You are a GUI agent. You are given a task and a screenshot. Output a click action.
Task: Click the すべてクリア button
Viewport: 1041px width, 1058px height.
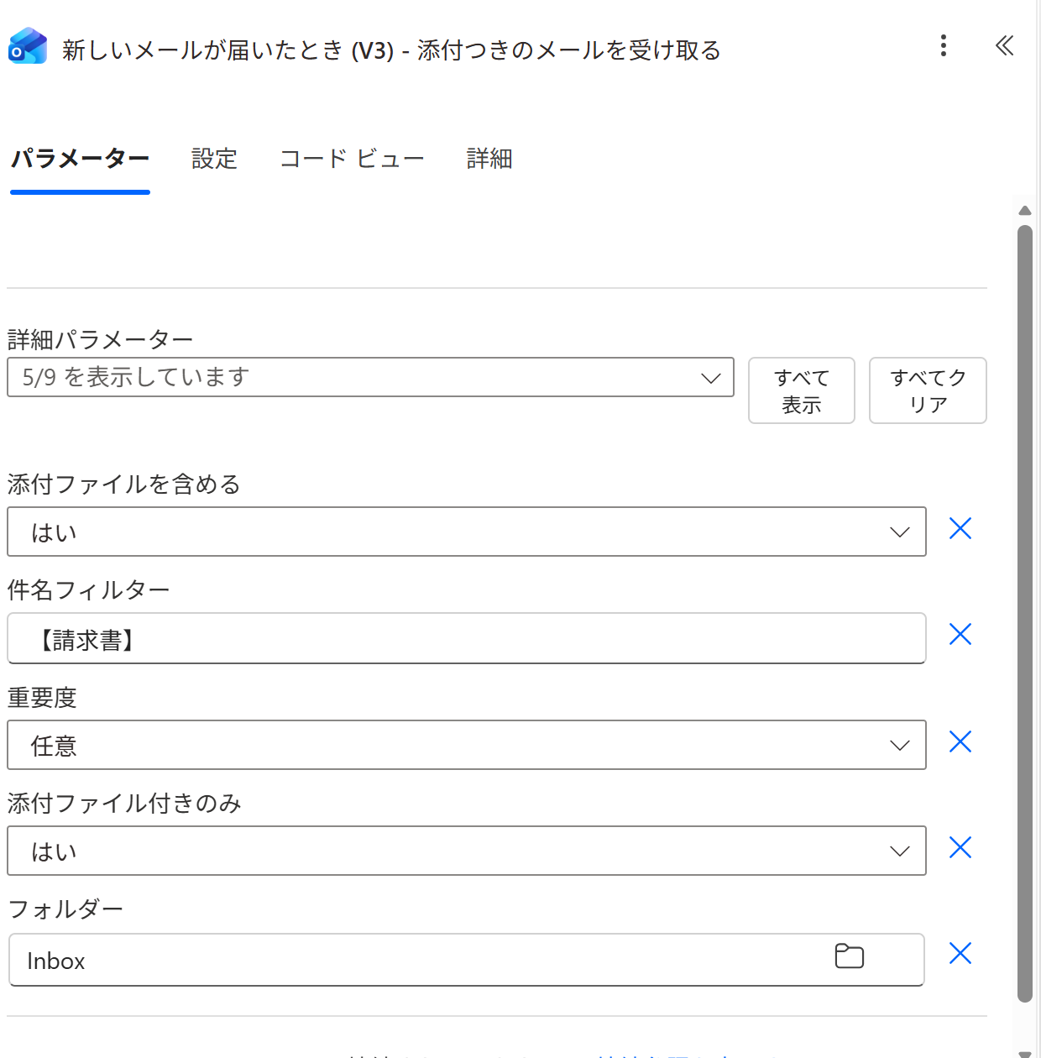(x=928, y=390)
